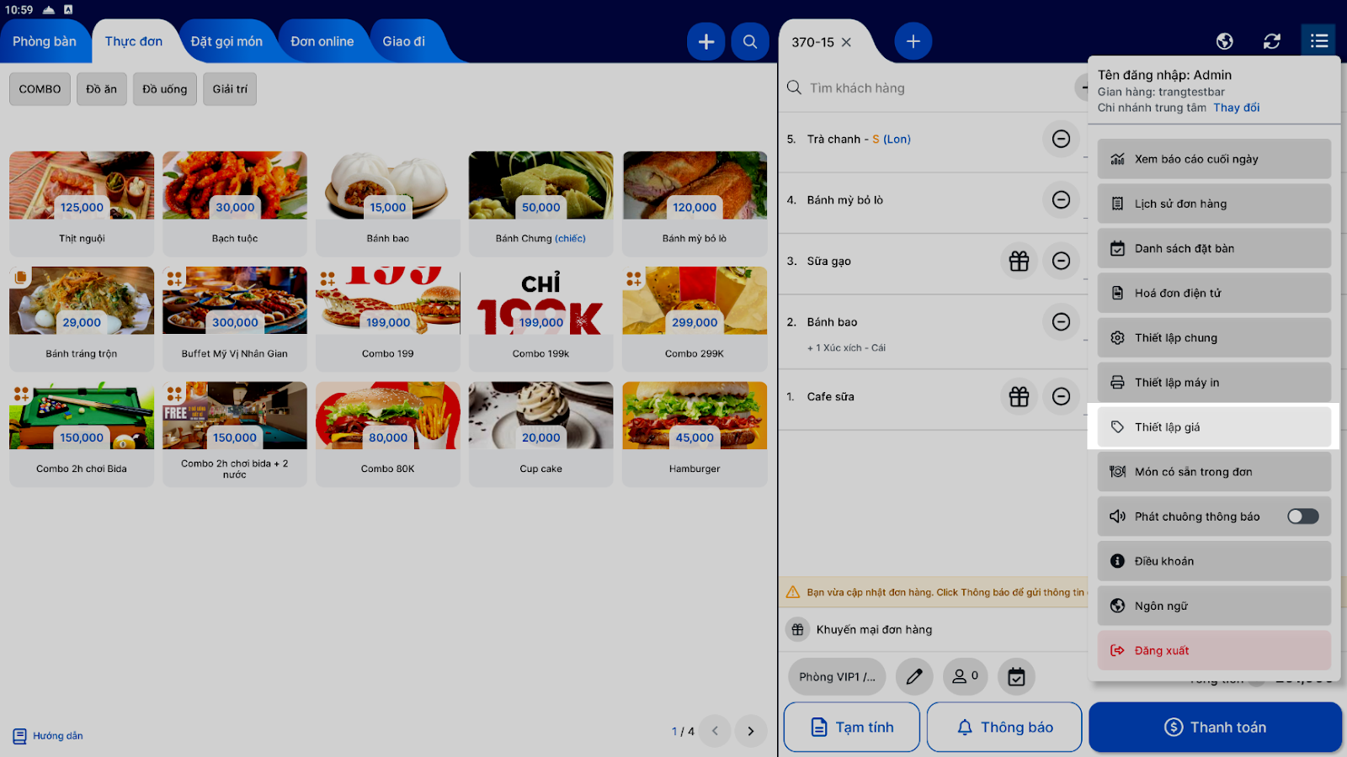This screenshot has width=1347, height=757.
Task: Add Bạch tuộc to the order
Action: (235, 204)
